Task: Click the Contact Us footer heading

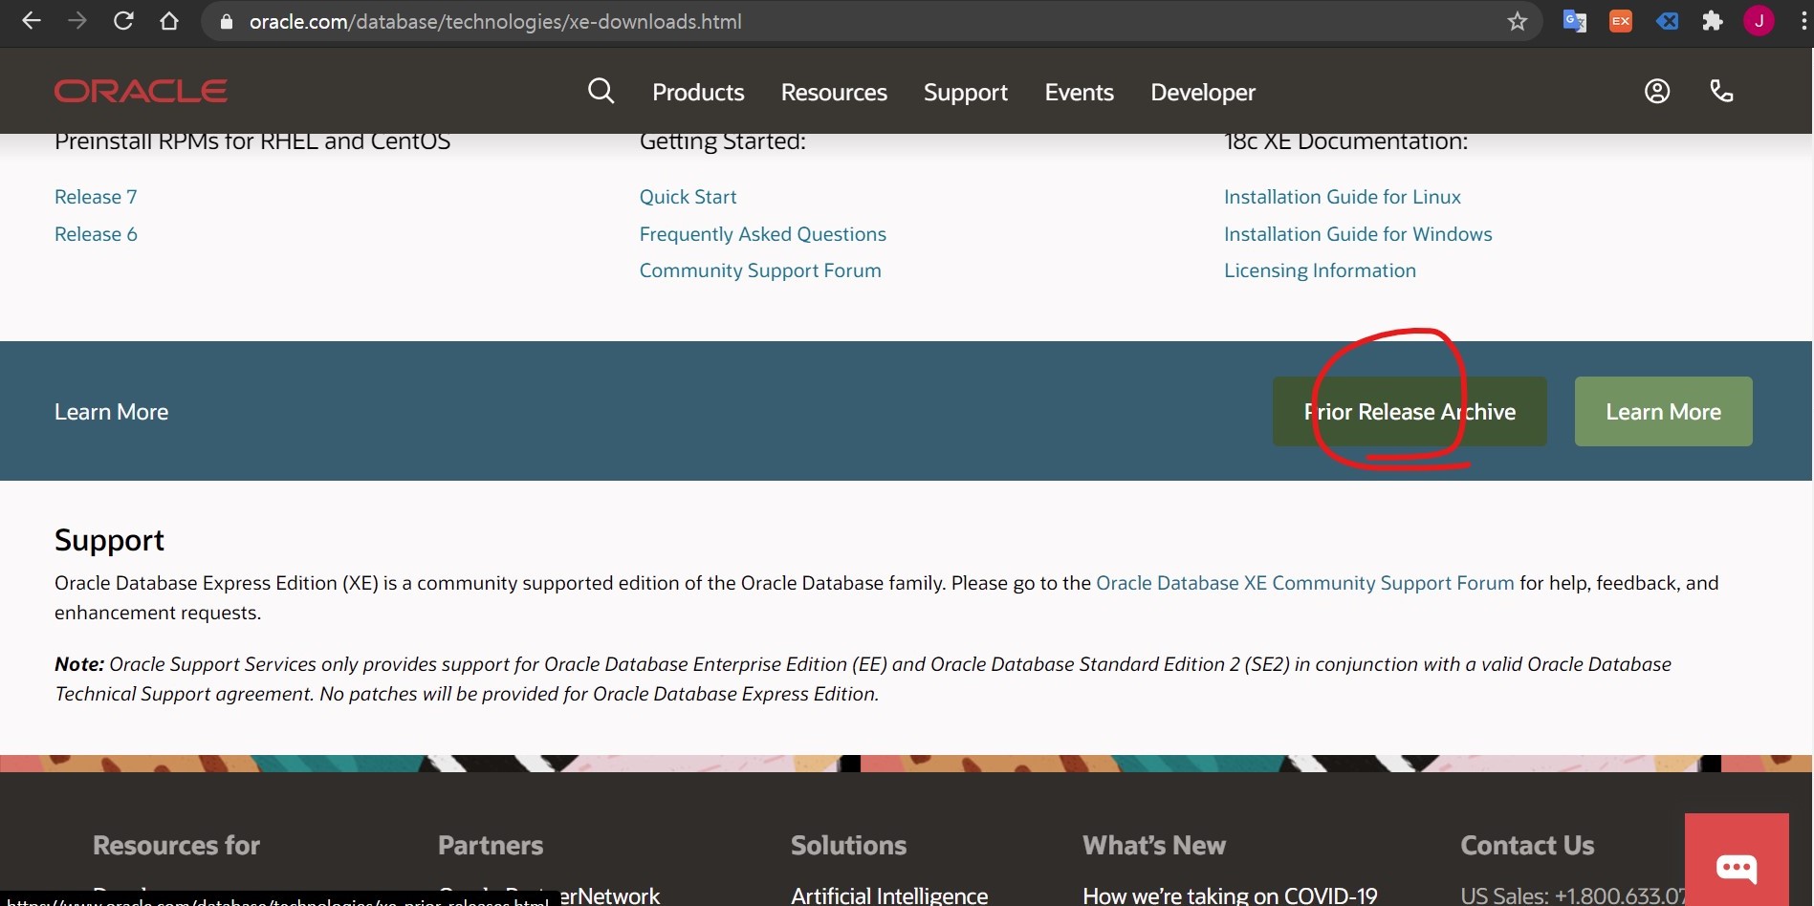Action: tap(1527, 846)
